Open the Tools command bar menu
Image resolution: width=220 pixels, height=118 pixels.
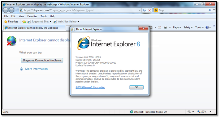(199, 27)
